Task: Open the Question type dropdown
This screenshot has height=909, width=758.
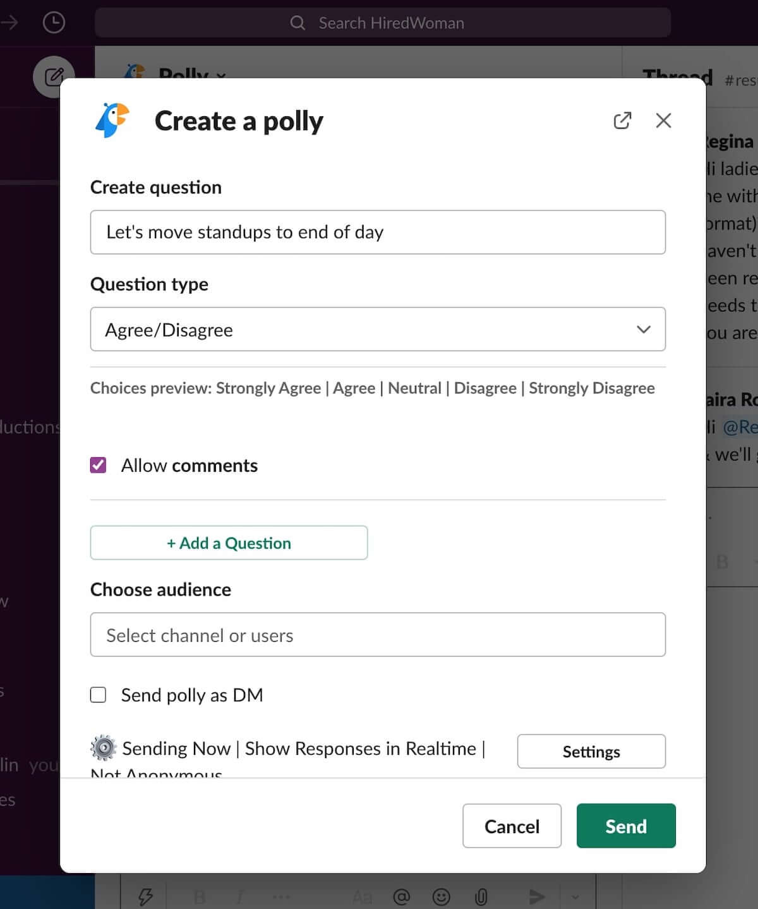Action: click(378, 329)
